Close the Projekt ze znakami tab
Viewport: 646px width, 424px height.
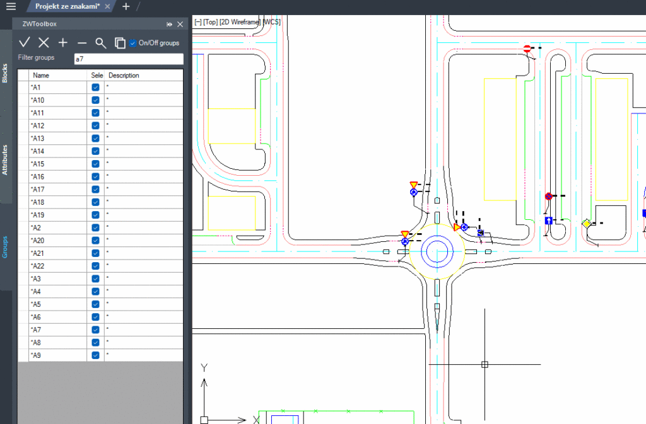point(107,6)
